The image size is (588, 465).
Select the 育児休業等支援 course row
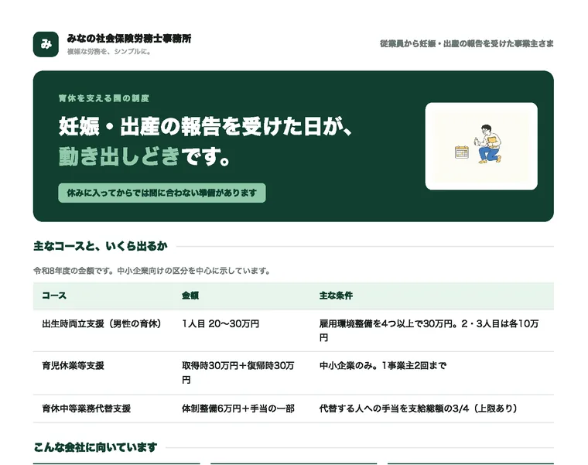click(x=293, y=373)
